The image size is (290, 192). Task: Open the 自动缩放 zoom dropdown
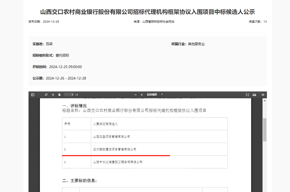tap(155, 95)
